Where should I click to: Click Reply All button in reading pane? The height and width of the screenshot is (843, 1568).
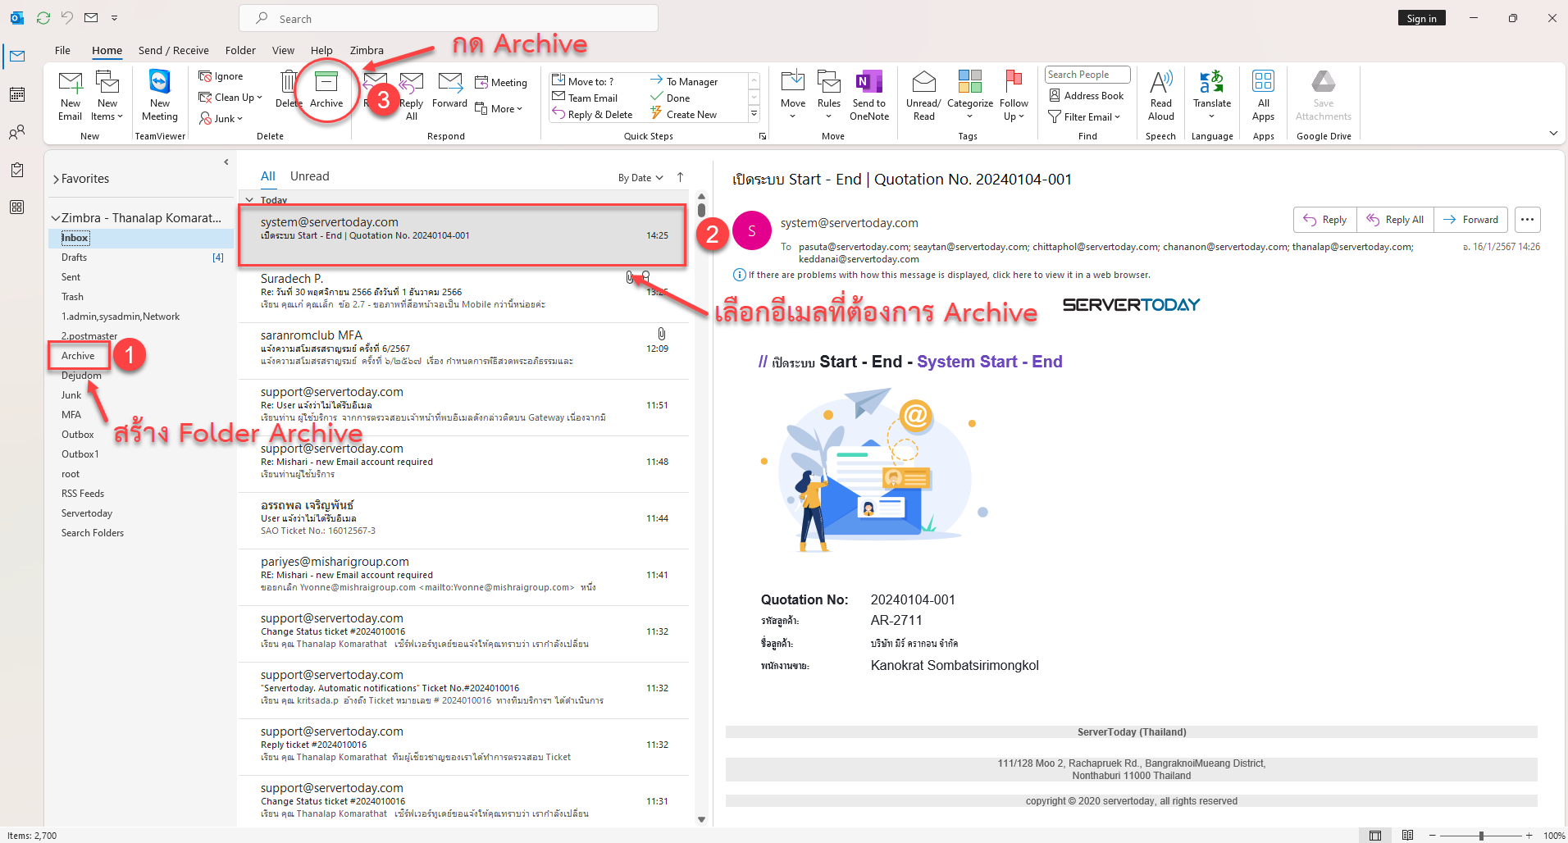(x=1395, y=220)
